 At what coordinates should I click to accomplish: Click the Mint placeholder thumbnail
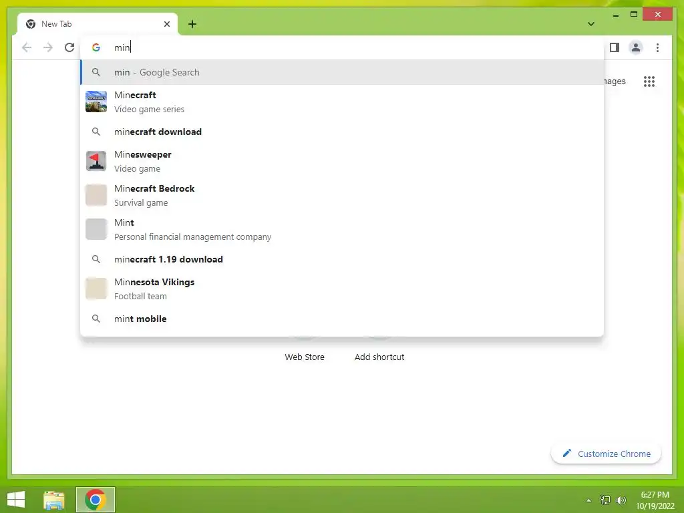click(x=96, y=229)
